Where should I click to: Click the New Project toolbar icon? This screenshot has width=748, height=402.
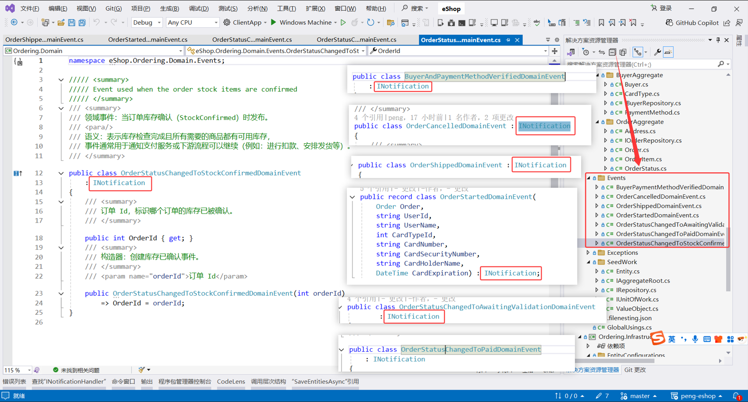click(x=45, y=22)
